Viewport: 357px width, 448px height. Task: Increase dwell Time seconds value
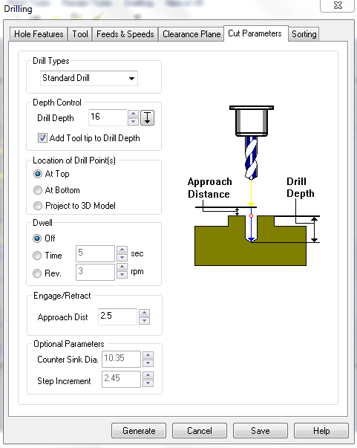point(122,250)
